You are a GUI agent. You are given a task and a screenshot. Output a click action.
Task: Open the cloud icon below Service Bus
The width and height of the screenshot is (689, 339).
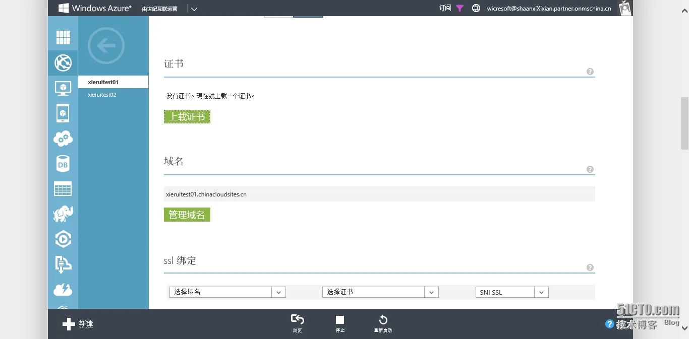pyautogui.click(x=63, y=290)
